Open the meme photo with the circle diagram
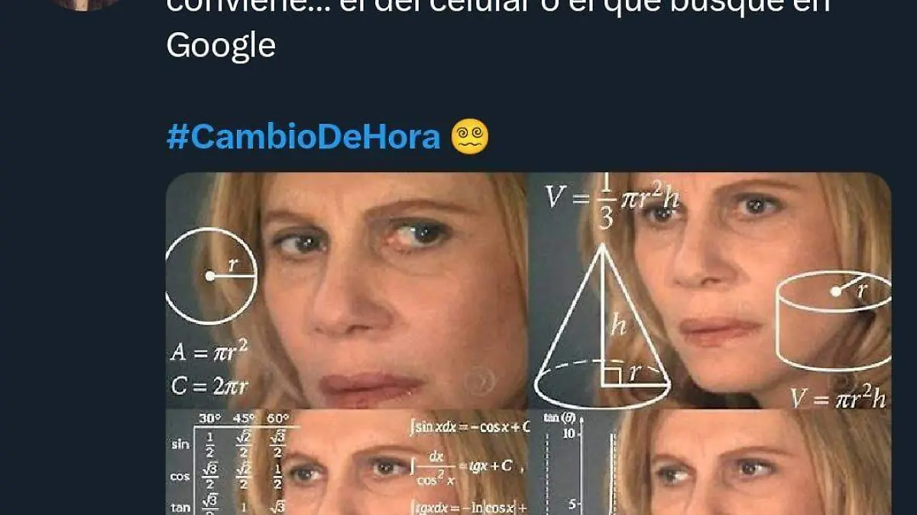This screenshot has height=515, width=917. 347,290
